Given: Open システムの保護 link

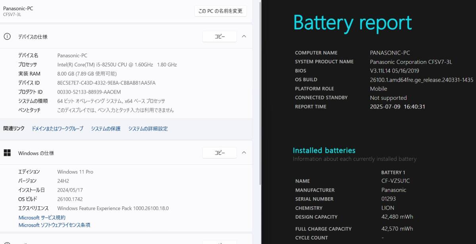Looking at the screenshot, I should tap(106, 129).
